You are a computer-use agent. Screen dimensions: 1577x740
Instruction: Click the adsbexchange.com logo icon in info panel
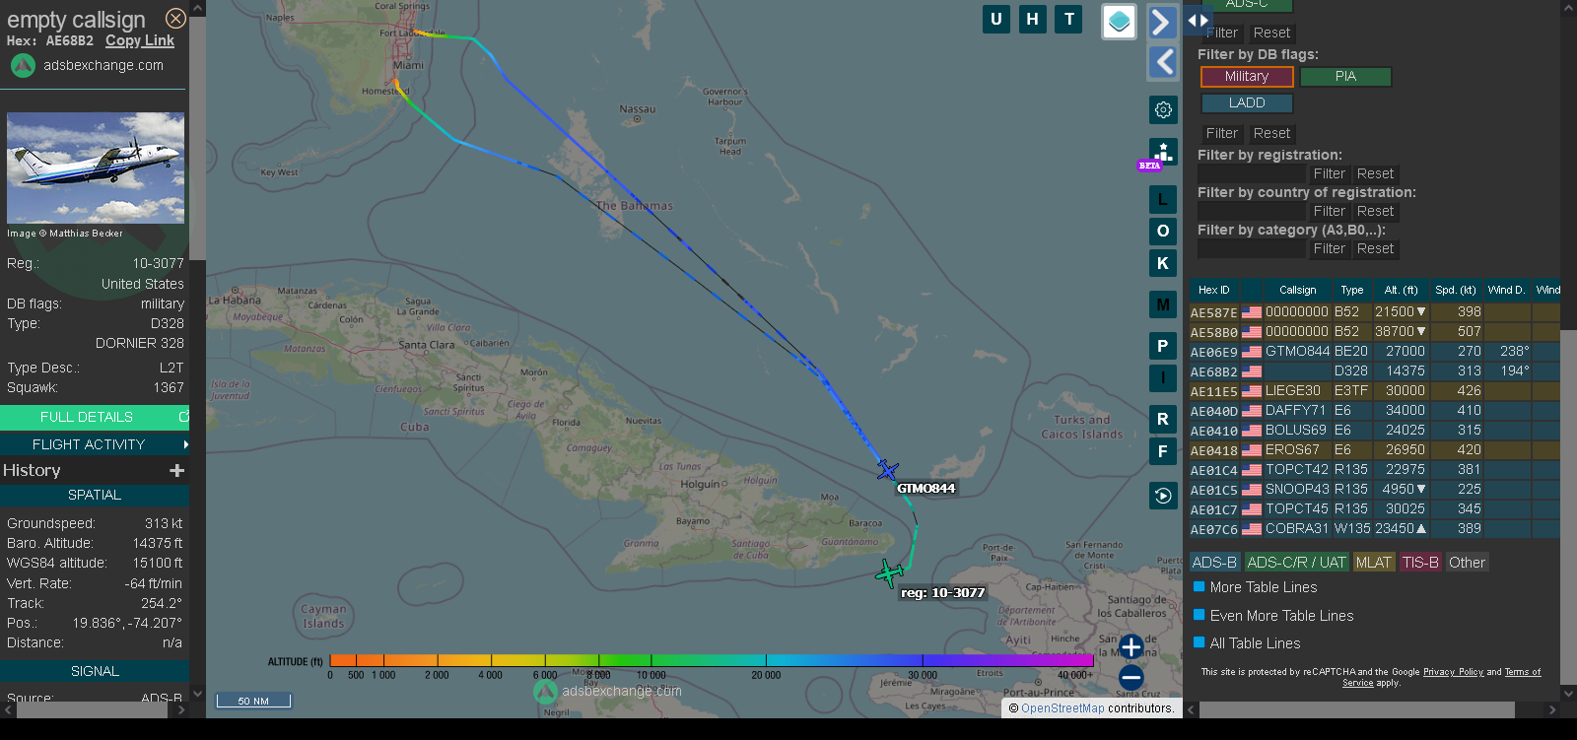(23, 65)
